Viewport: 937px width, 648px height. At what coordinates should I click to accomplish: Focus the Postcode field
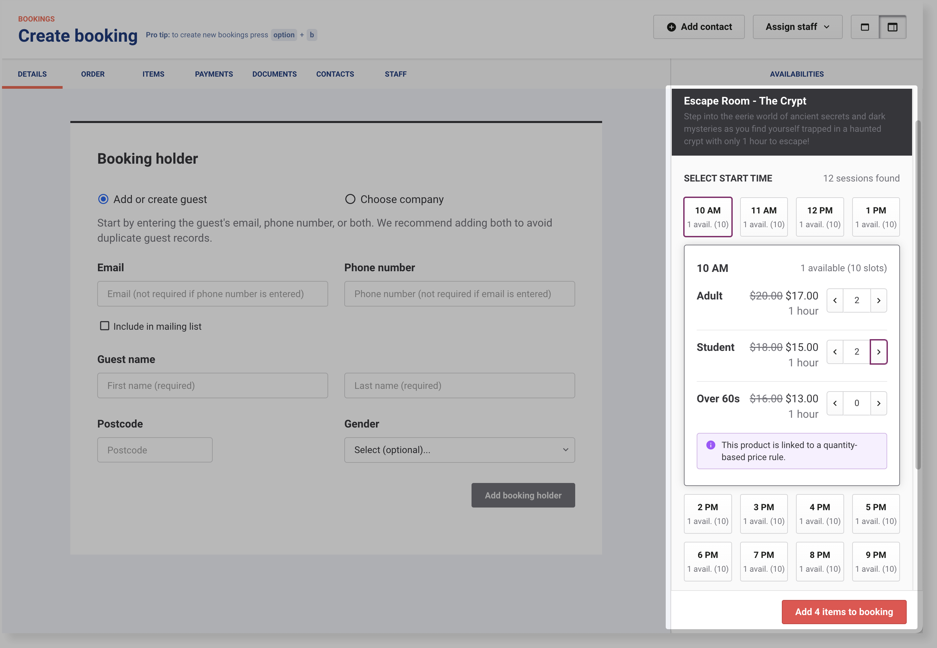click(155, 450)
